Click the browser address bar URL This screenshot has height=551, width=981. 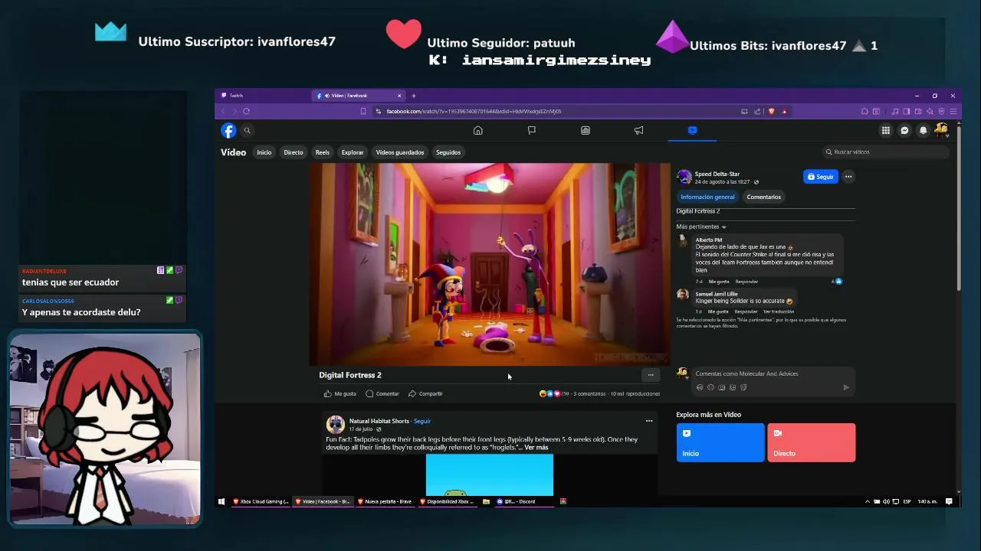point(474,111)
